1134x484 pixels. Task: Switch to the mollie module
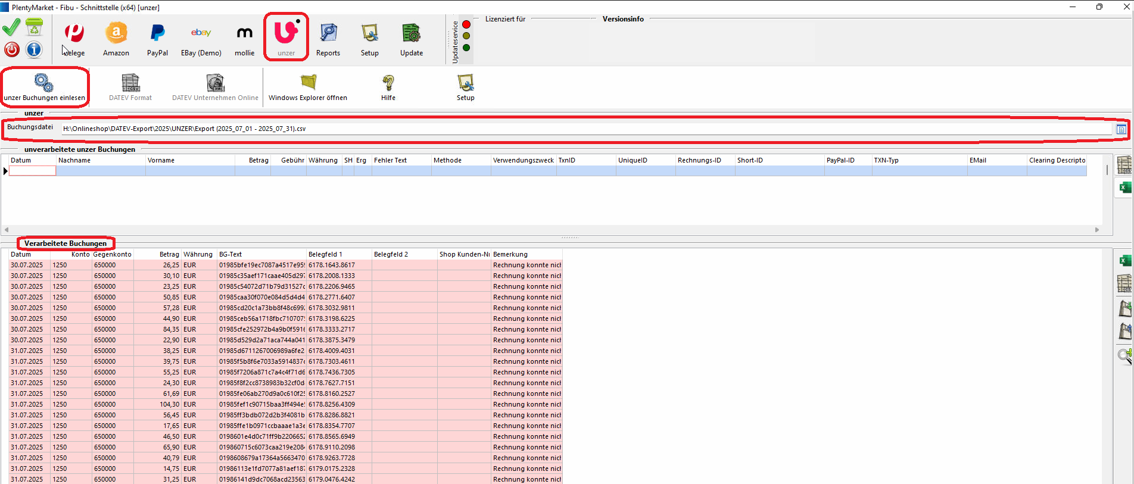(244, 39)
